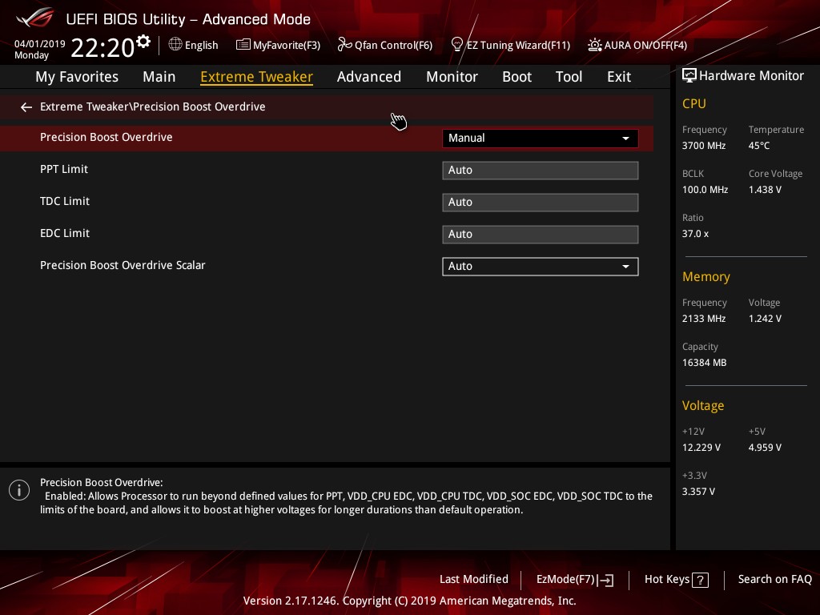Click the Hardware Monitor screen icon
This screenshot has width=820, height=615.
[689, 76]
